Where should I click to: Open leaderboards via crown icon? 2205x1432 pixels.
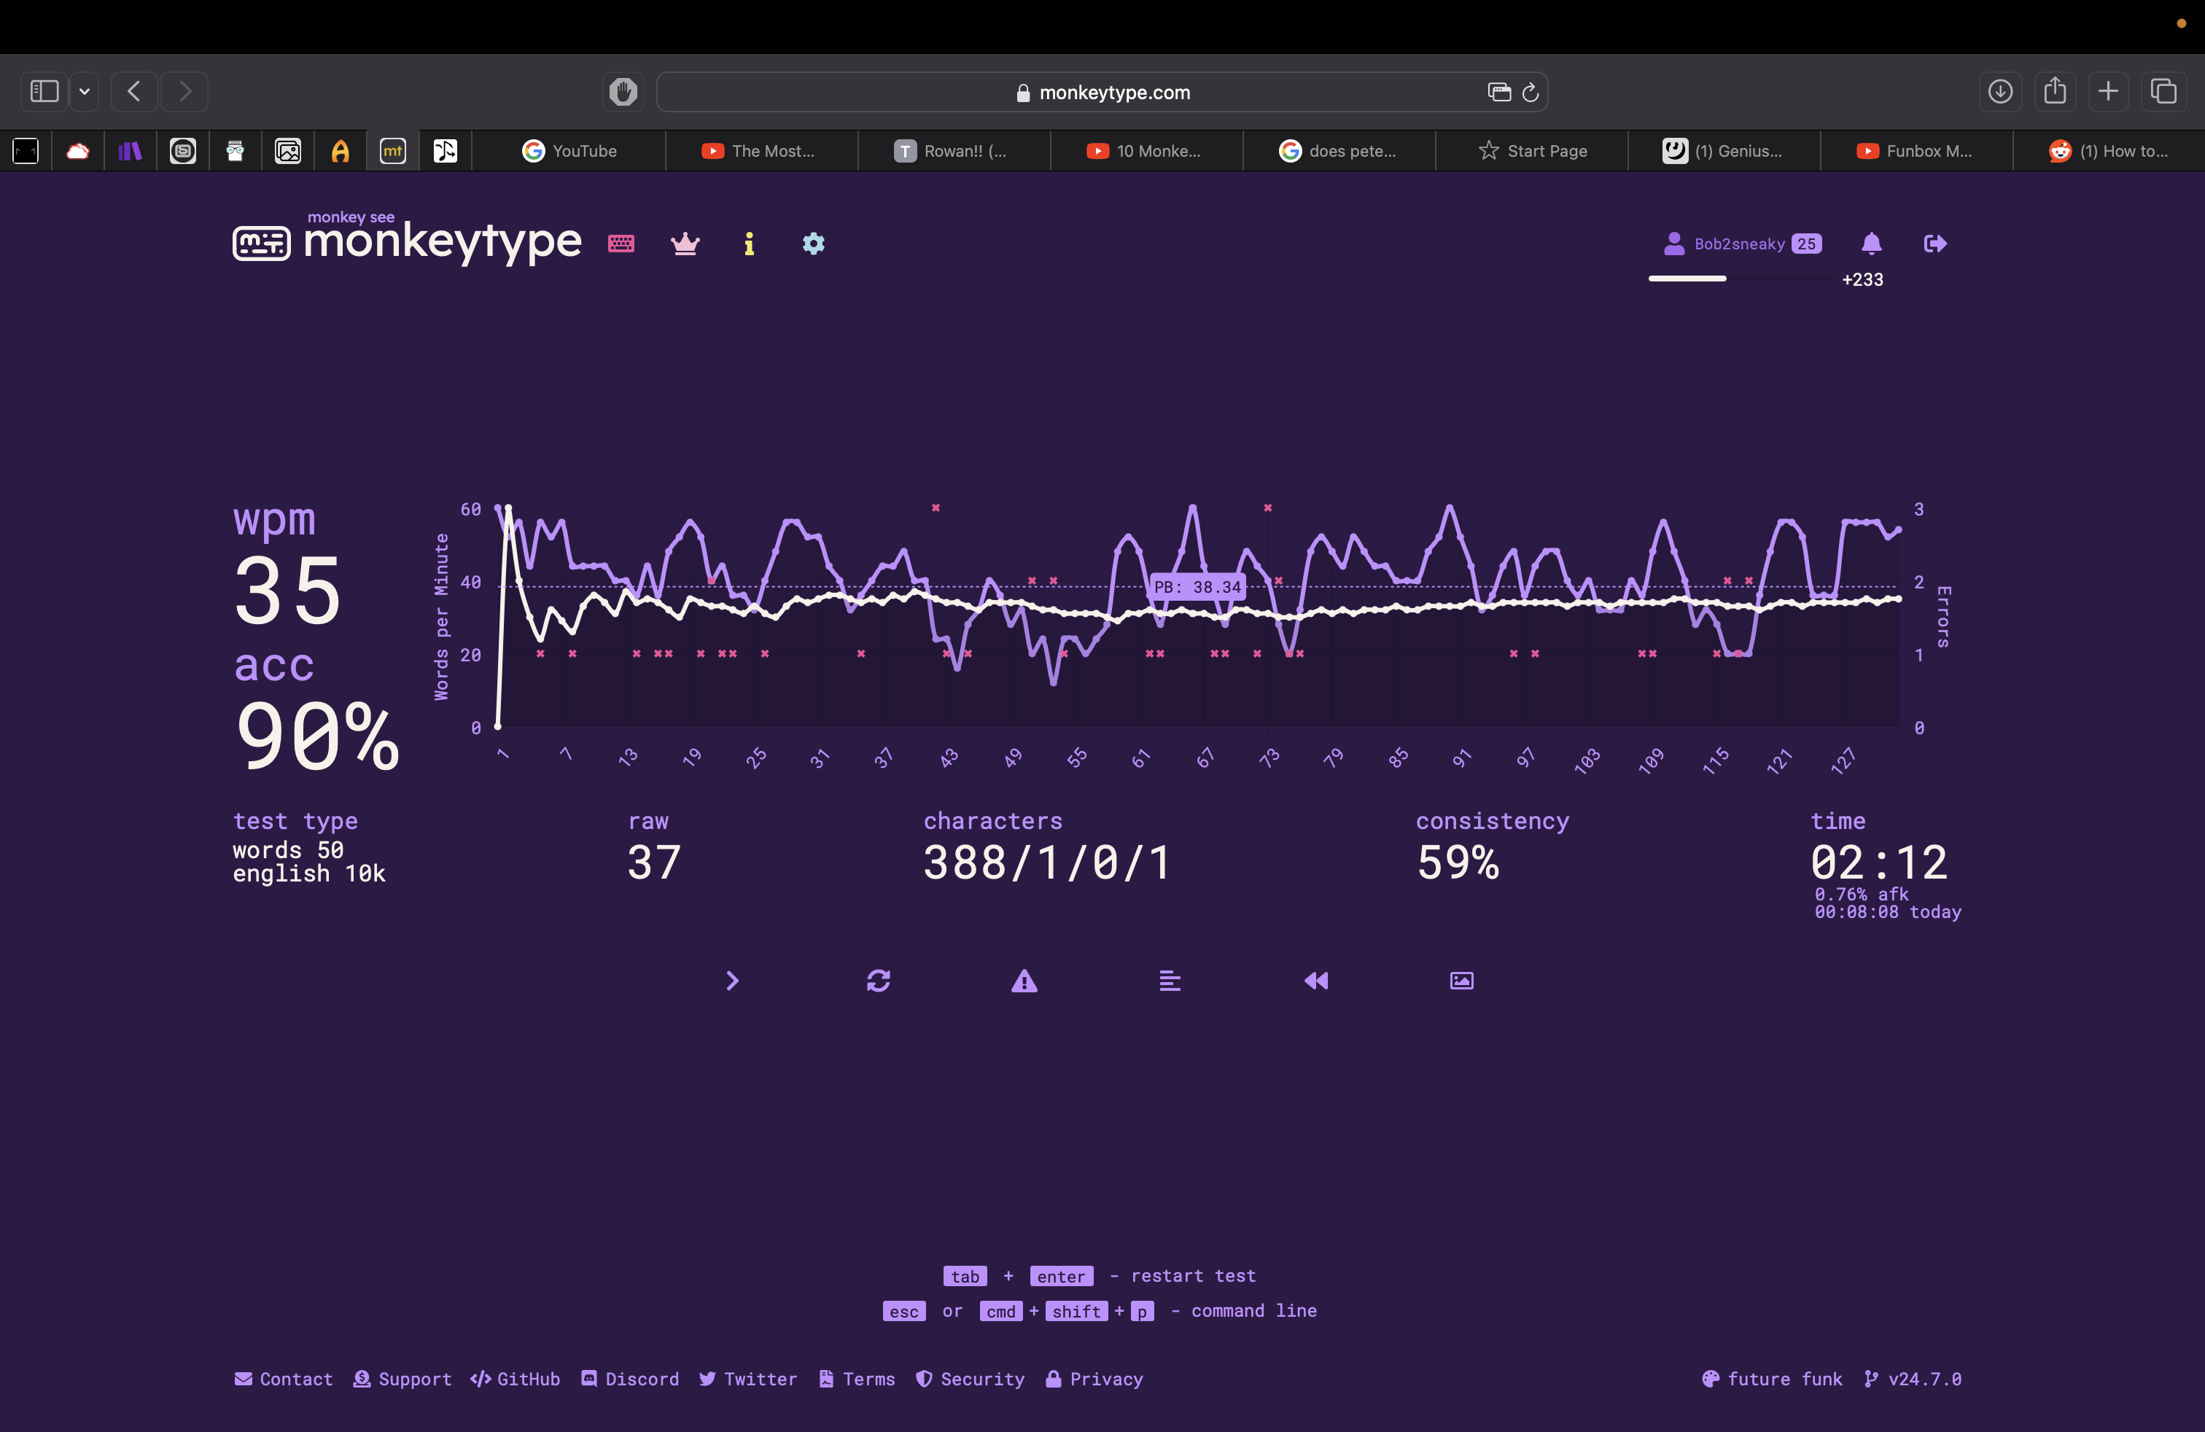685,244
